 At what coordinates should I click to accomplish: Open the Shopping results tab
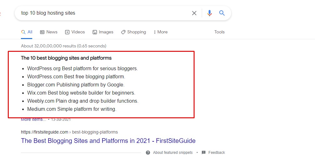[134, 32]
